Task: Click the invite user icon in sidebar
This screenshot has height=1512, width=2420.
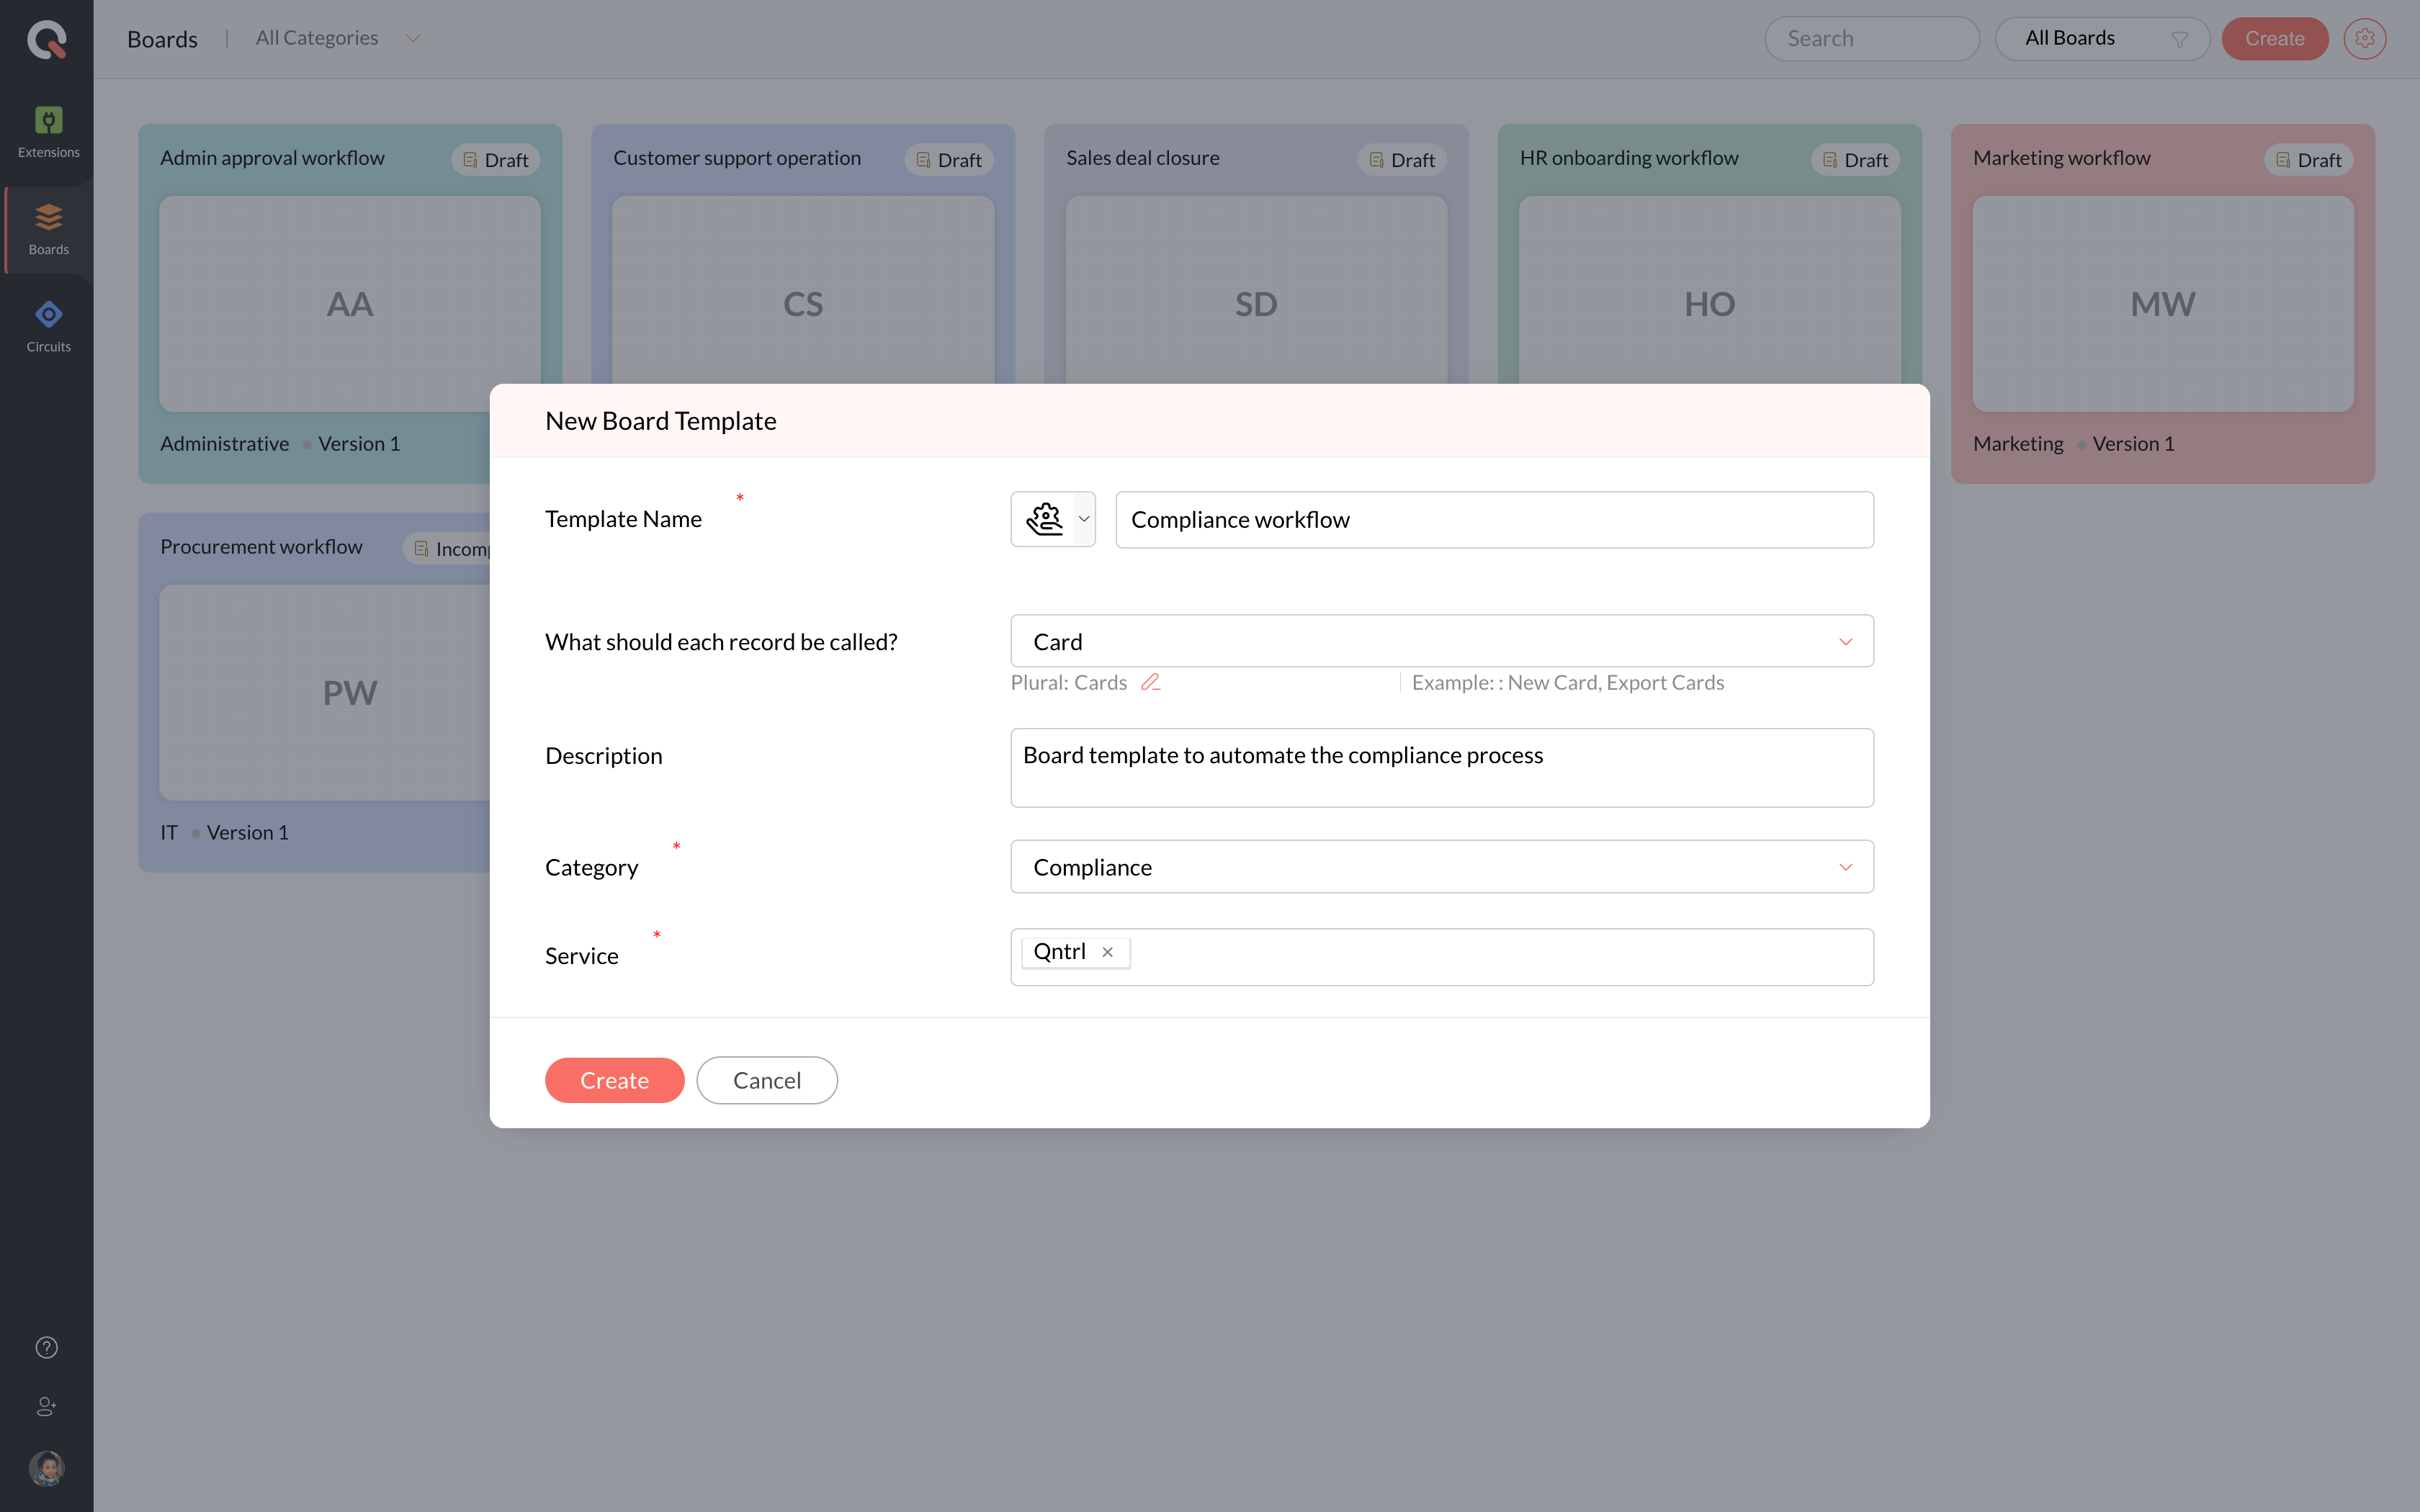Action: tap(47, 1406)
